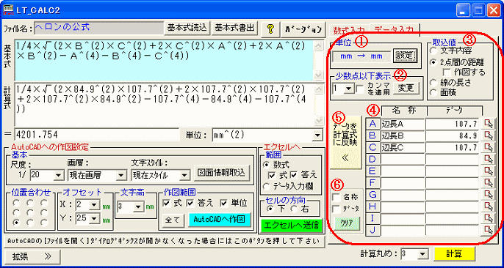The height and width of the screenshot is (268, 504).
Task: Pick value from drawing for row B
Action: (489, 135)
